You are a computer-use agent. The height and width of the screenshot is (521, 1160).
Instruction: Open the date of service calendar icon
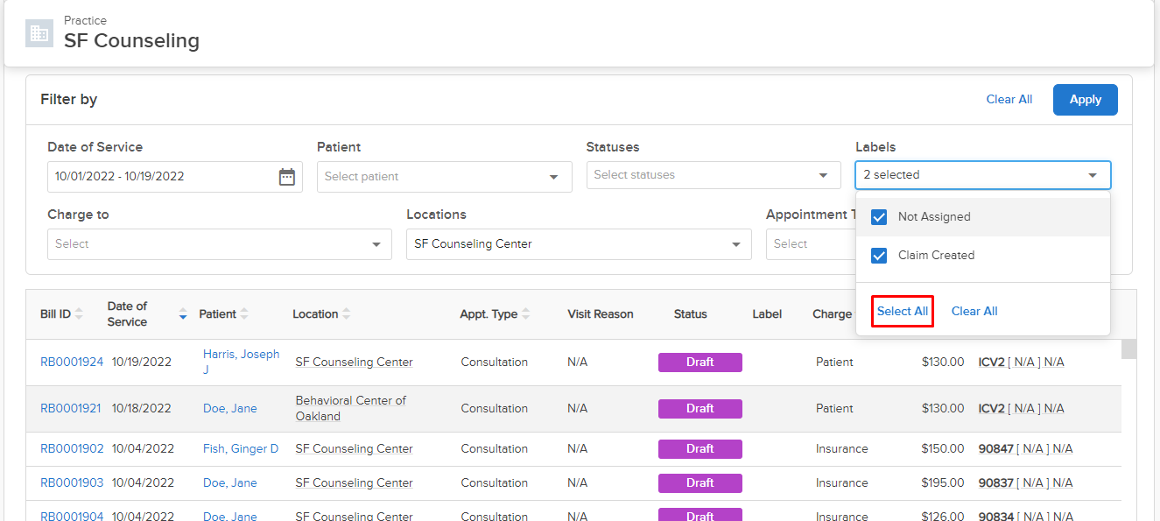pyautogui.click(x=287, y=177)
